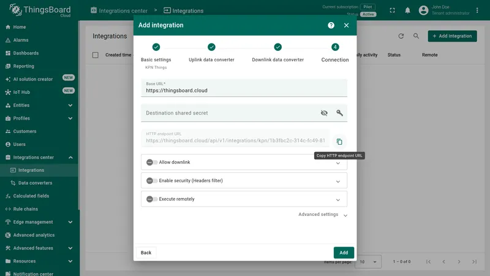The image size is (490, 276).
Task: Open Rule chains in sidebar
Action: pyautogui.click(x=39, y=209)
